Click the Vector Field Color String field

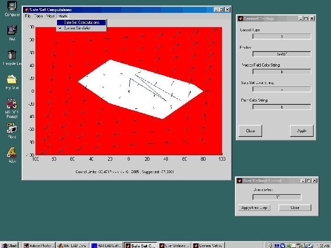coord(282,72)
